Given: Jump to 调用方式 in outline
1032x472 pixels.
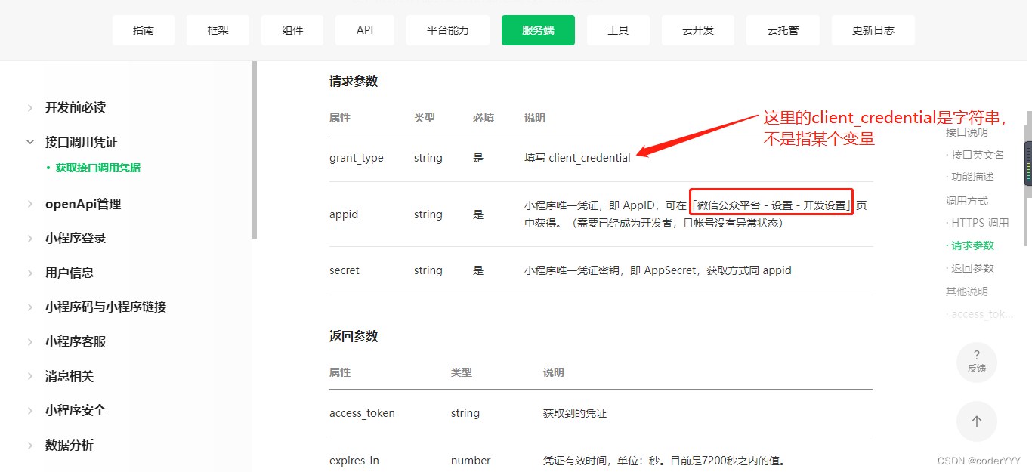Looking at the screenshot, I should pos(967,201).
